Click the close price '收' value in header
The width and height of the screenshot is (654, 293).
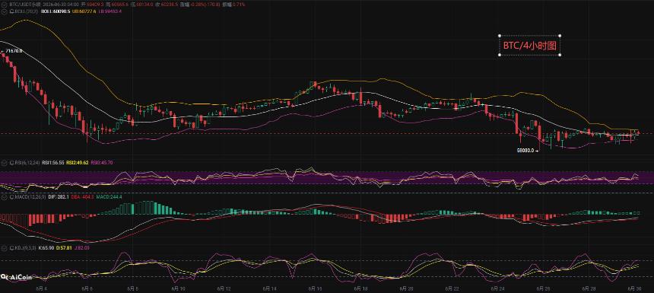pyautogui.click(x=170, y=4)
